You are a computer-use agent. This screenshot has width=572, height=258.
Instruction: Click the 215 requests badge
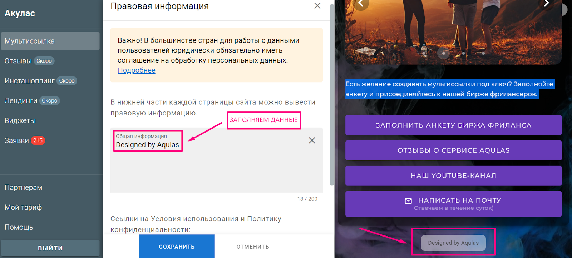[x=38, y=140]
